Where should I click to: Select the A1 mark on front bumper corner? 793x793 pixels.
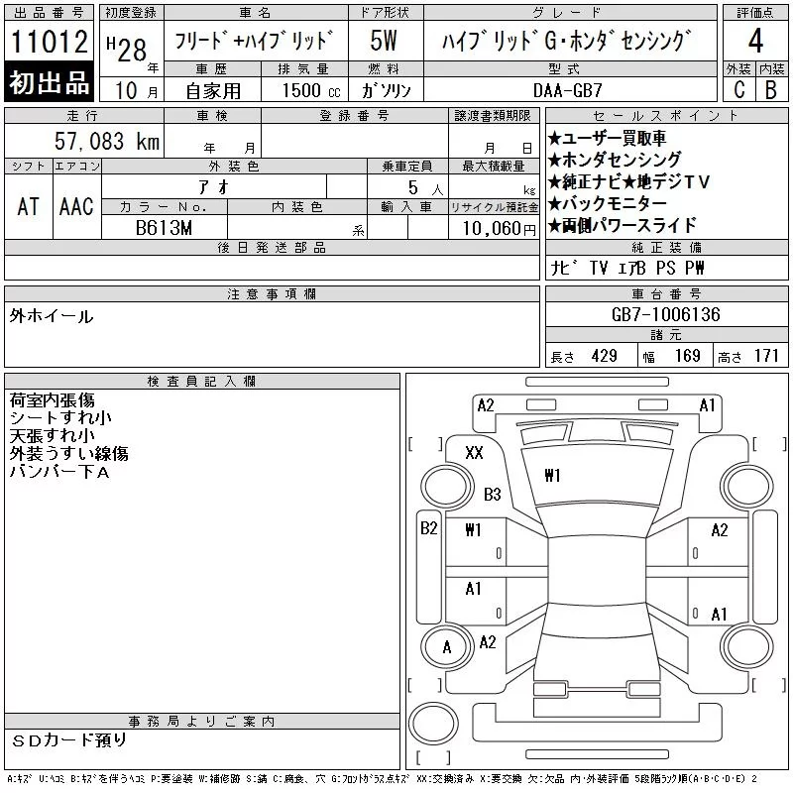pyautogui.click(x=708, y=405)
